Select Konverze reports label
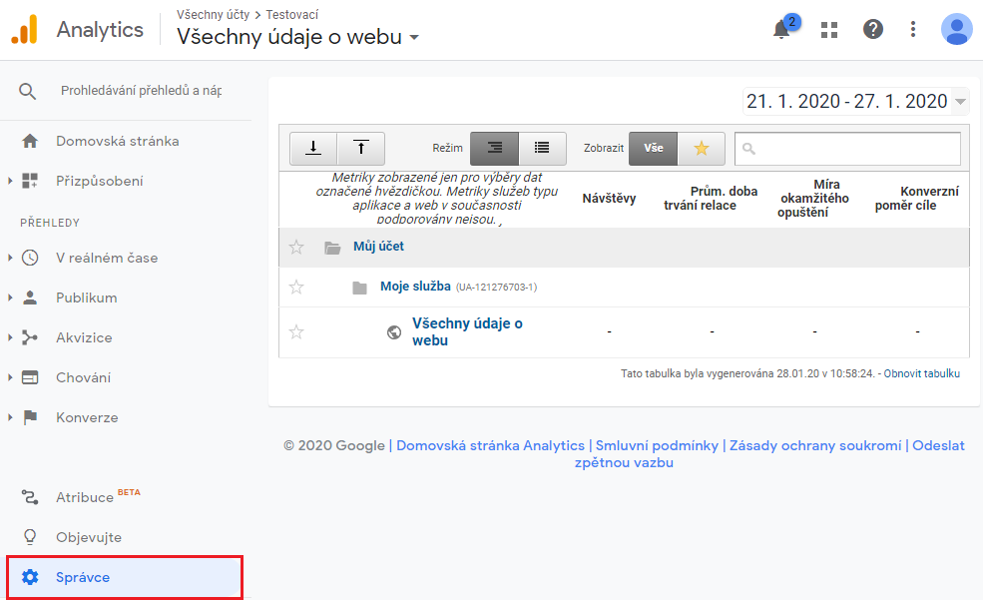 [x=87, y=417]
